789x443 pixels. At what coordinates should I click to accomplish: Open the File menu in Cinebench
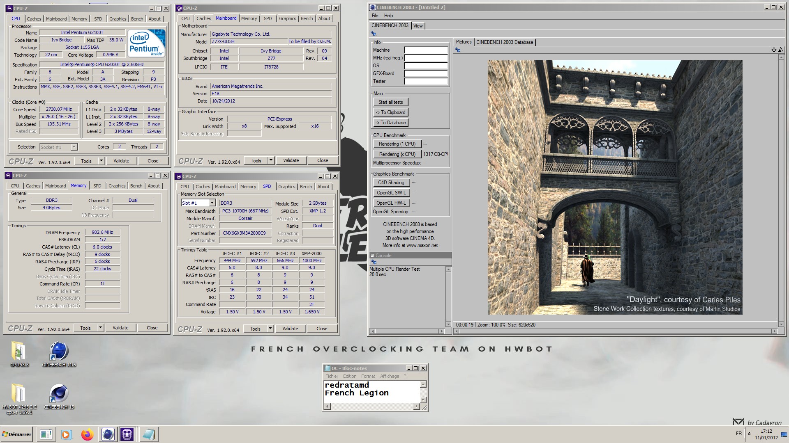coord(375,16)
